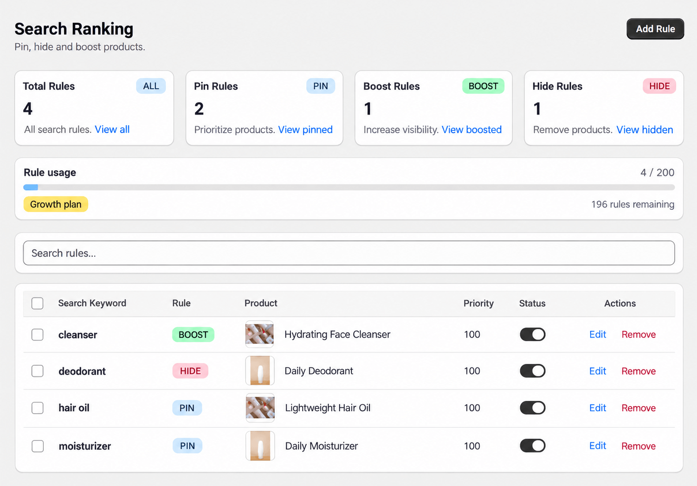The height and width of the screenshot is (486, 697).
Task: Remove the moisturizer rule
Action: tap(639, 446)
